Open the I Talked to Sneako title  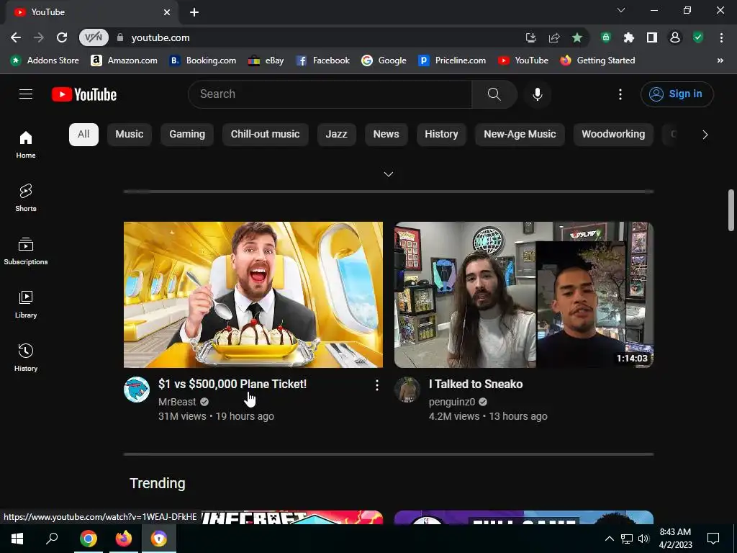(x=476, y=385)
